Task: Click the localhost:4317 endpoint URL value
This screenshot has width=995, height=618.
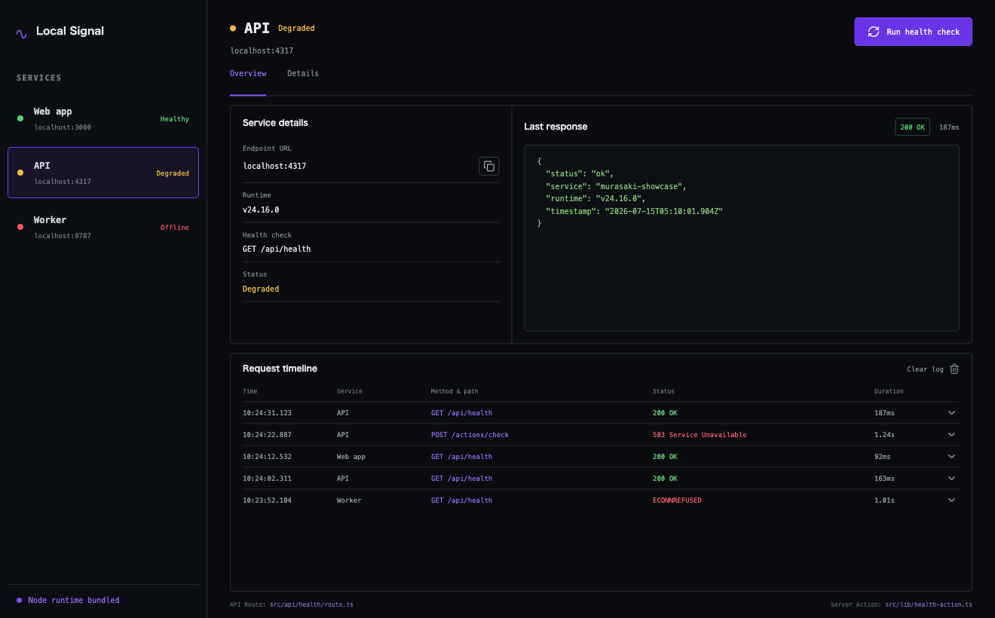Action: pos(274,166)
